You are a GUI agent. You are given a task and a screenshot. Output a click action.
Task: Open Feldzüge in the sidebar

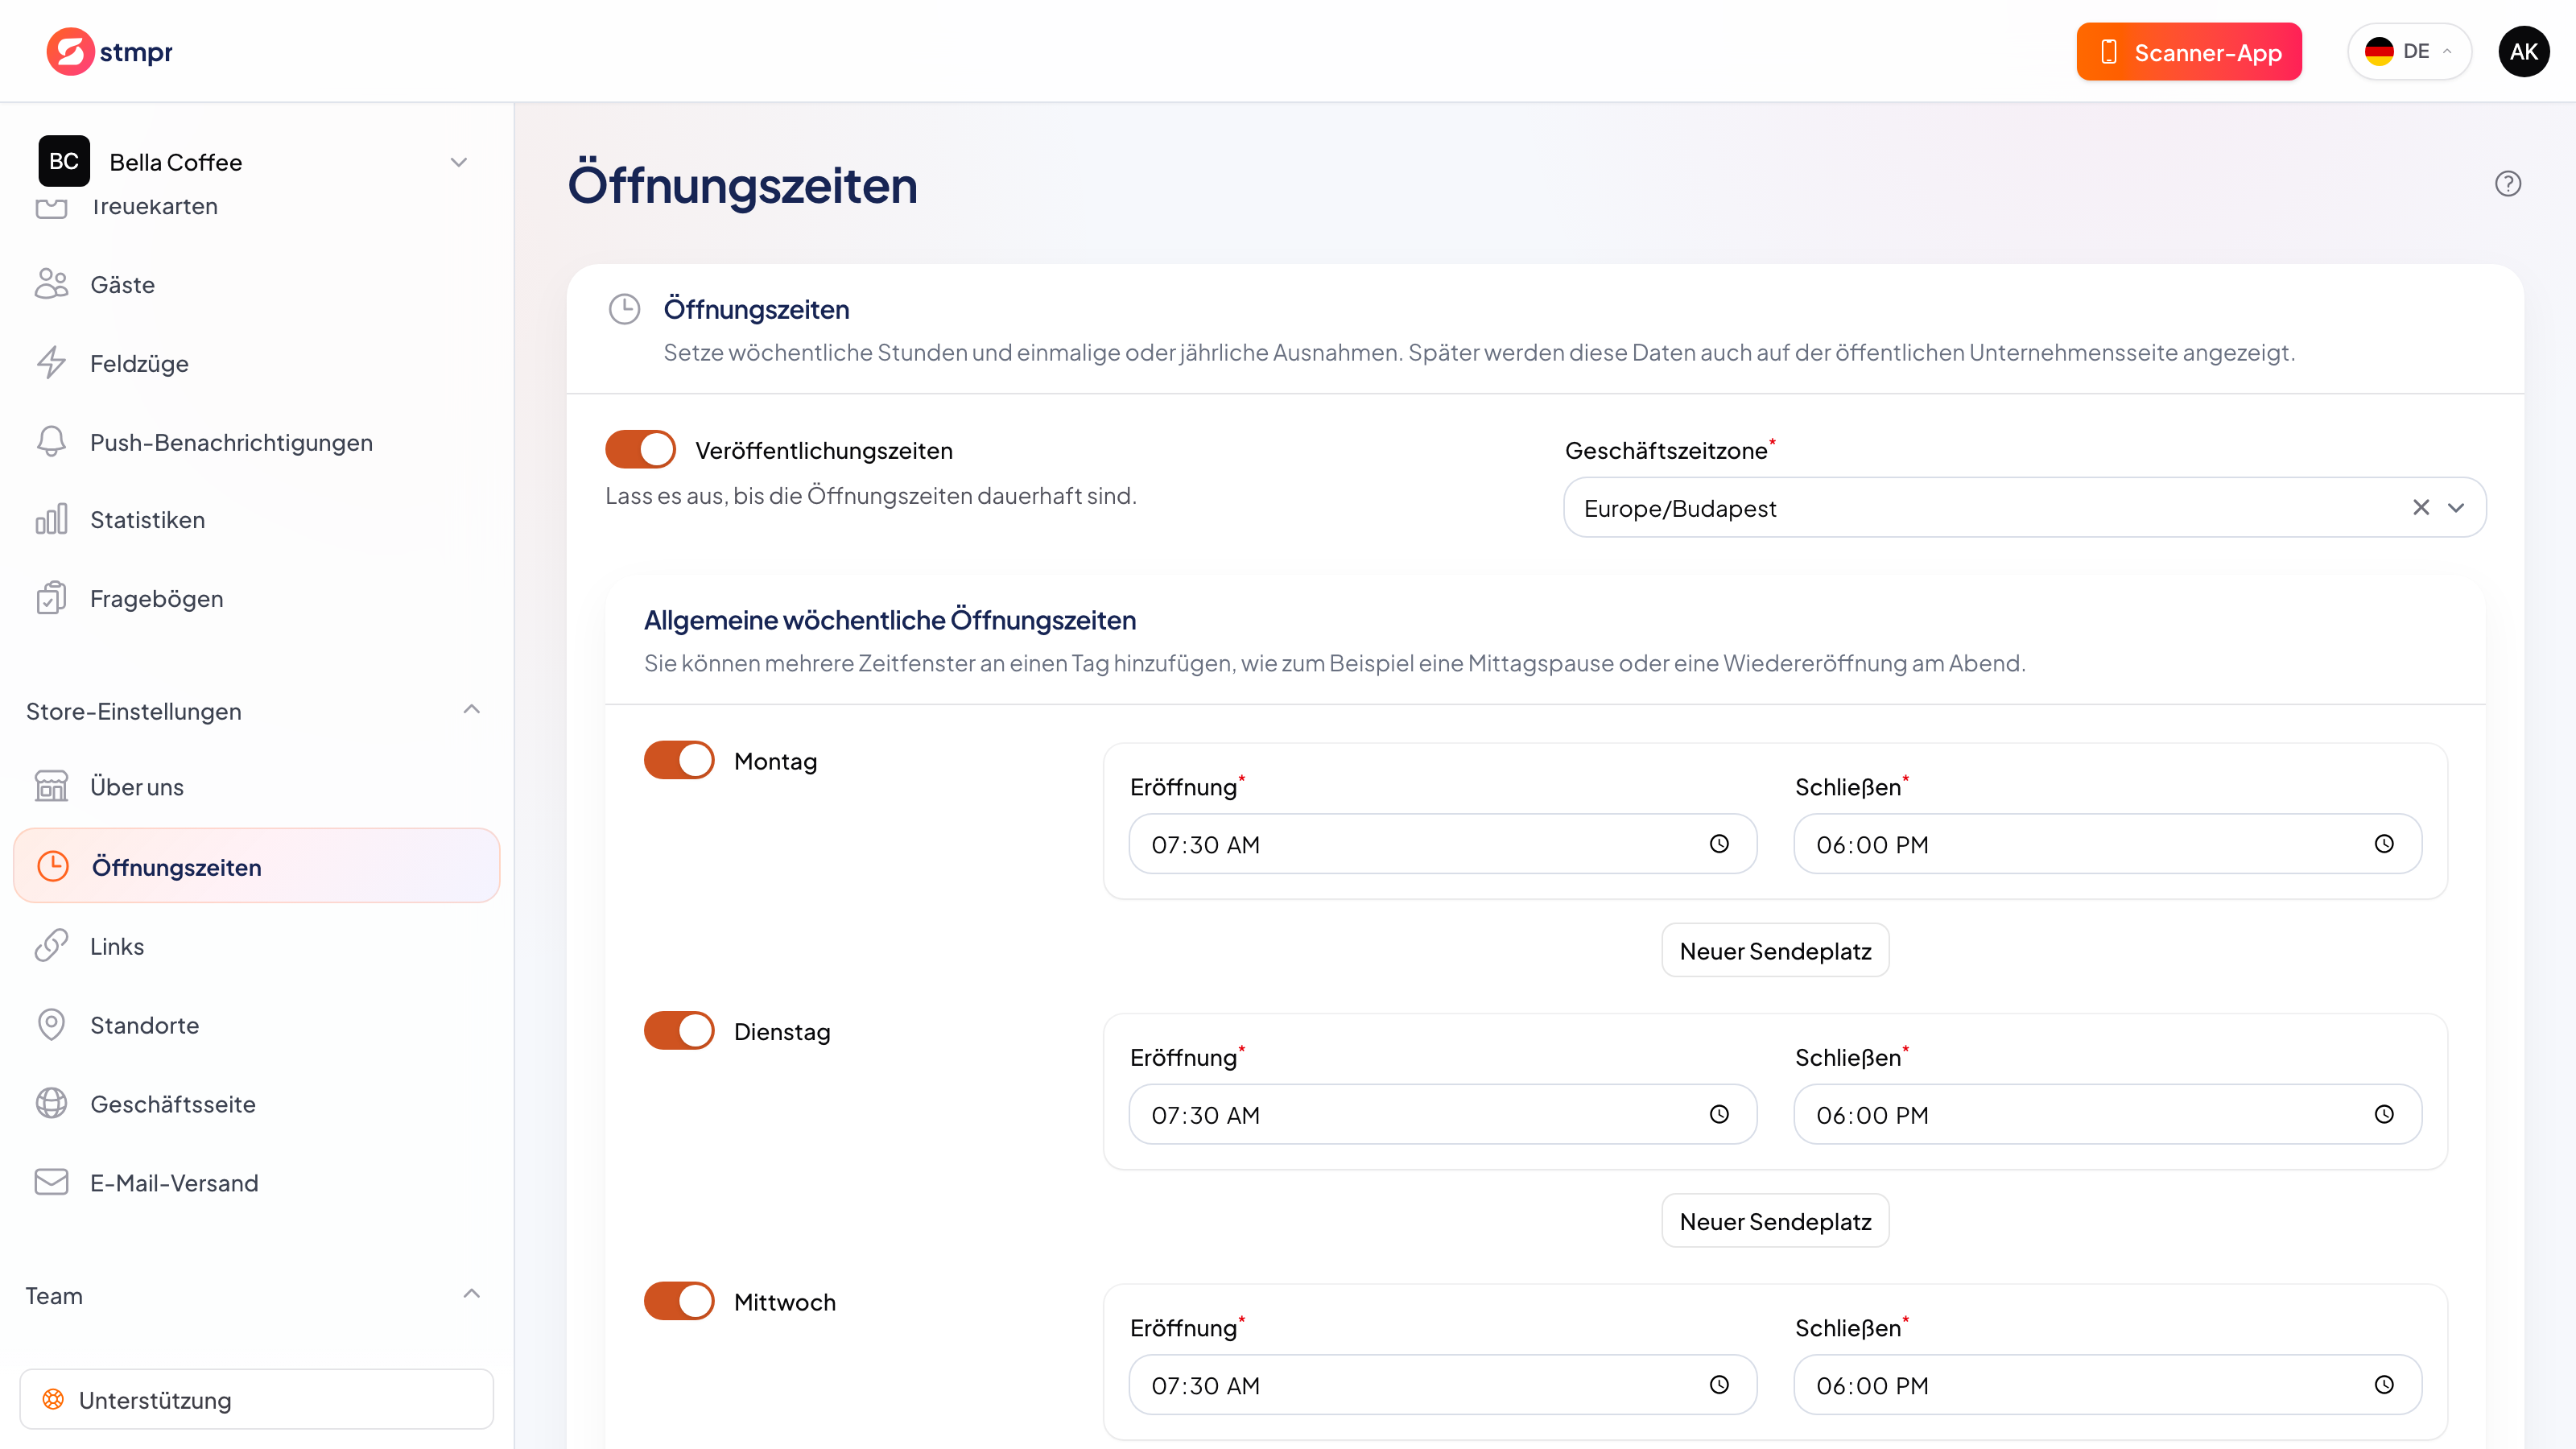coord(256,363)
